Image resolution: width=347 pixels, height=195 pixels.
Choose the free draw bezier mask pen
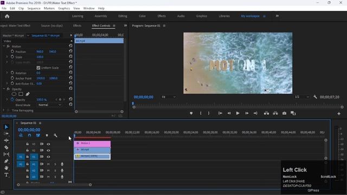click(28, 94)
